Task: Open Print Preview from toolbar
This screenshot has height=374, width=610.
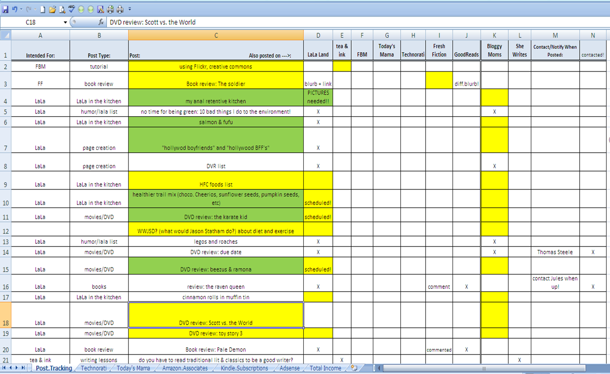Action: click(x=62, y=9)
